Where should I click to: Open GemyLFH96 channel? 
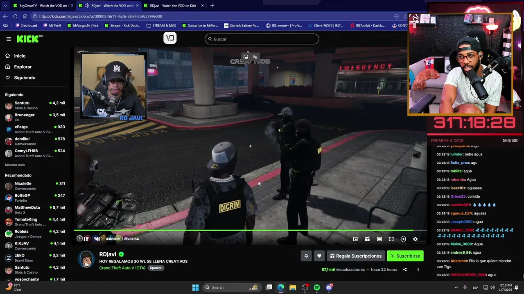tap(35, 153)
